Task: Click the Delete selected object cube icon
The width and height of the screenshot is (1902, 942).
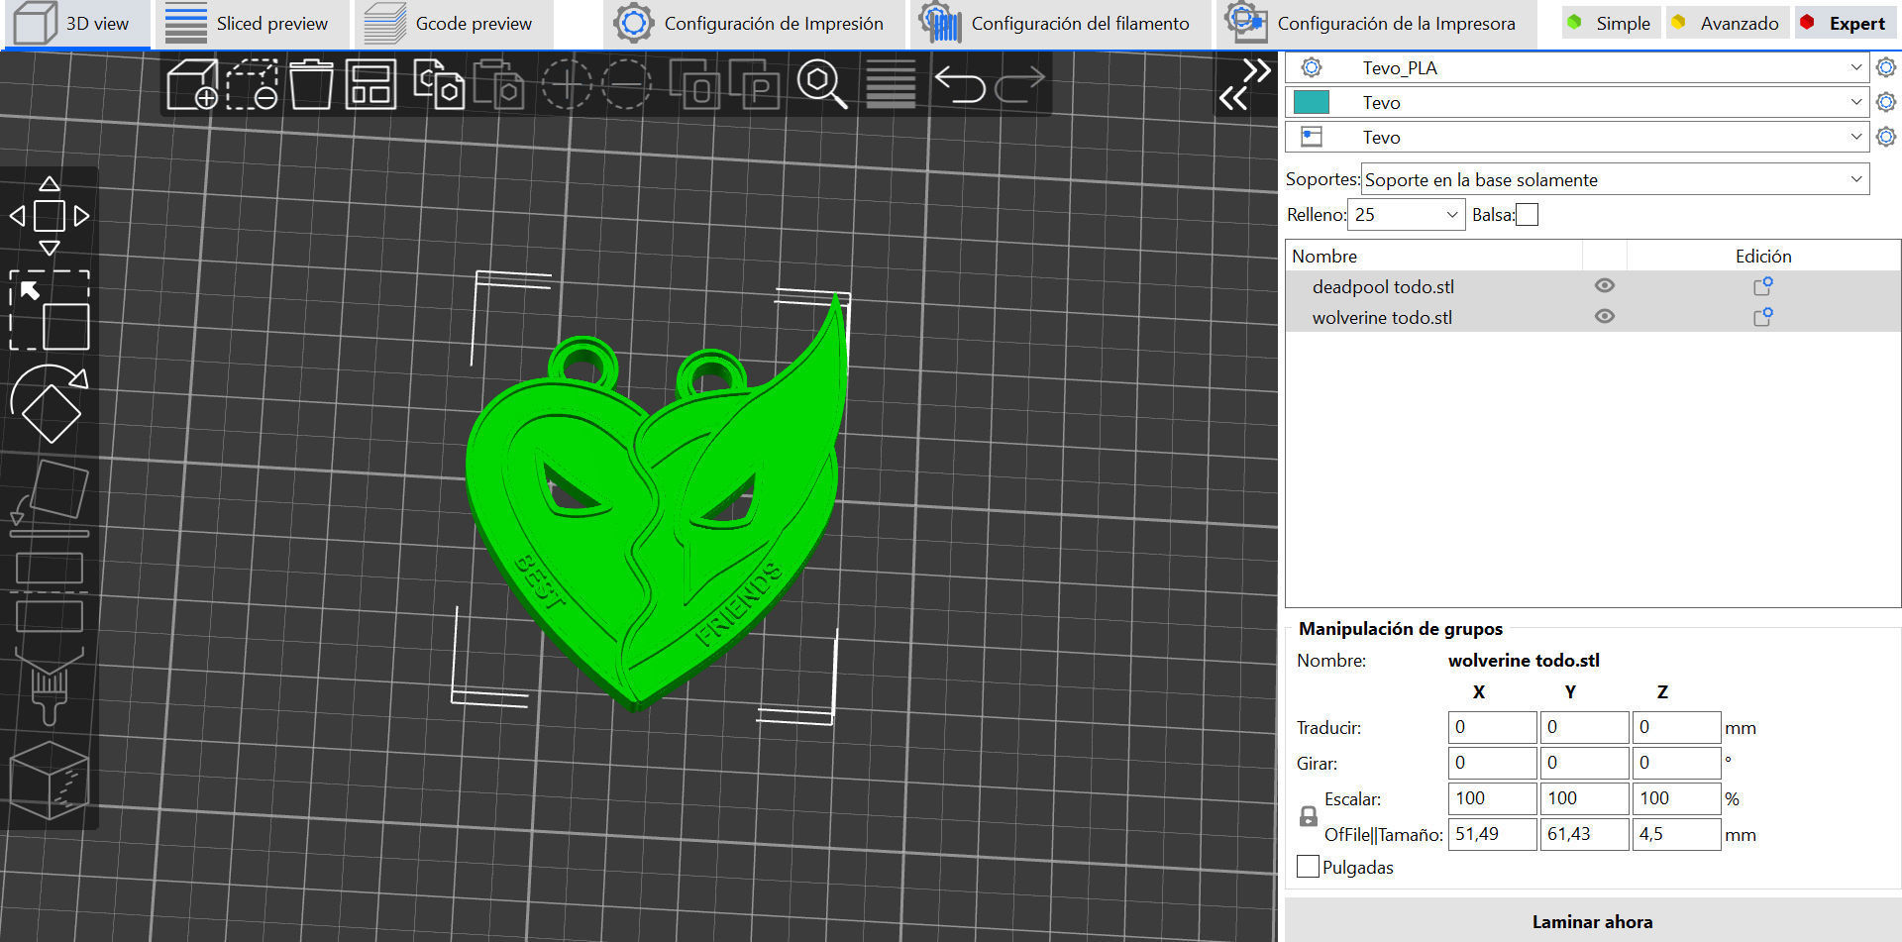Action: [252, 84]
